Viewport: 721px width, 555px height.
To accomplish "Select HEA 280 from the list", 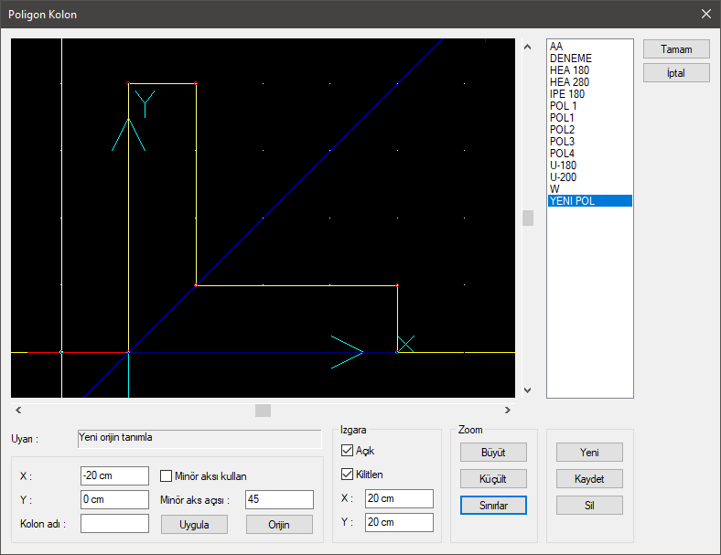I will (569, 82).
